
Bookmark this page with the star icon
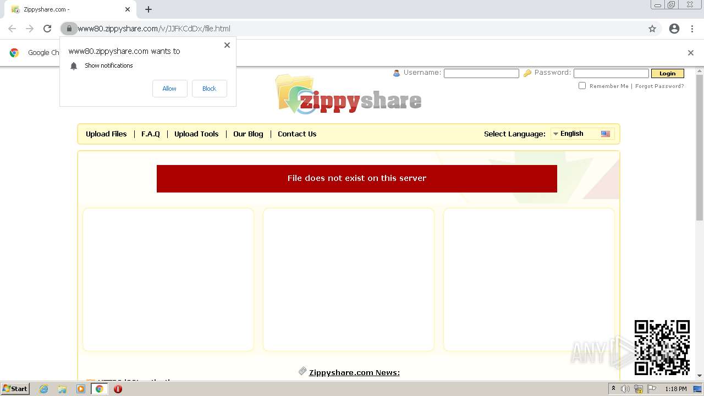click(652, 29)
